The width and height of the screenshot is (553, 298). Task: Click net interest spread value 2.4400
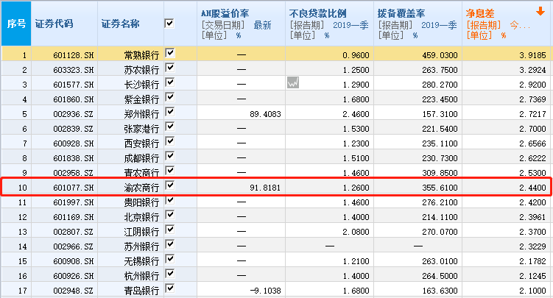point(532,188)
